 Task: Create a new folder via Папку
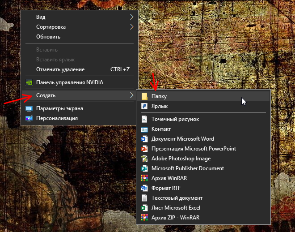coord(203,96)
